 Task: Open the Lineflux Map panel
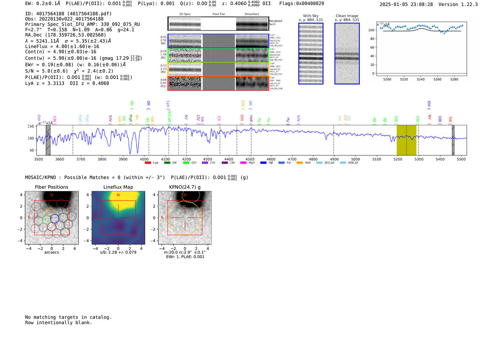(x=118, y=218)
